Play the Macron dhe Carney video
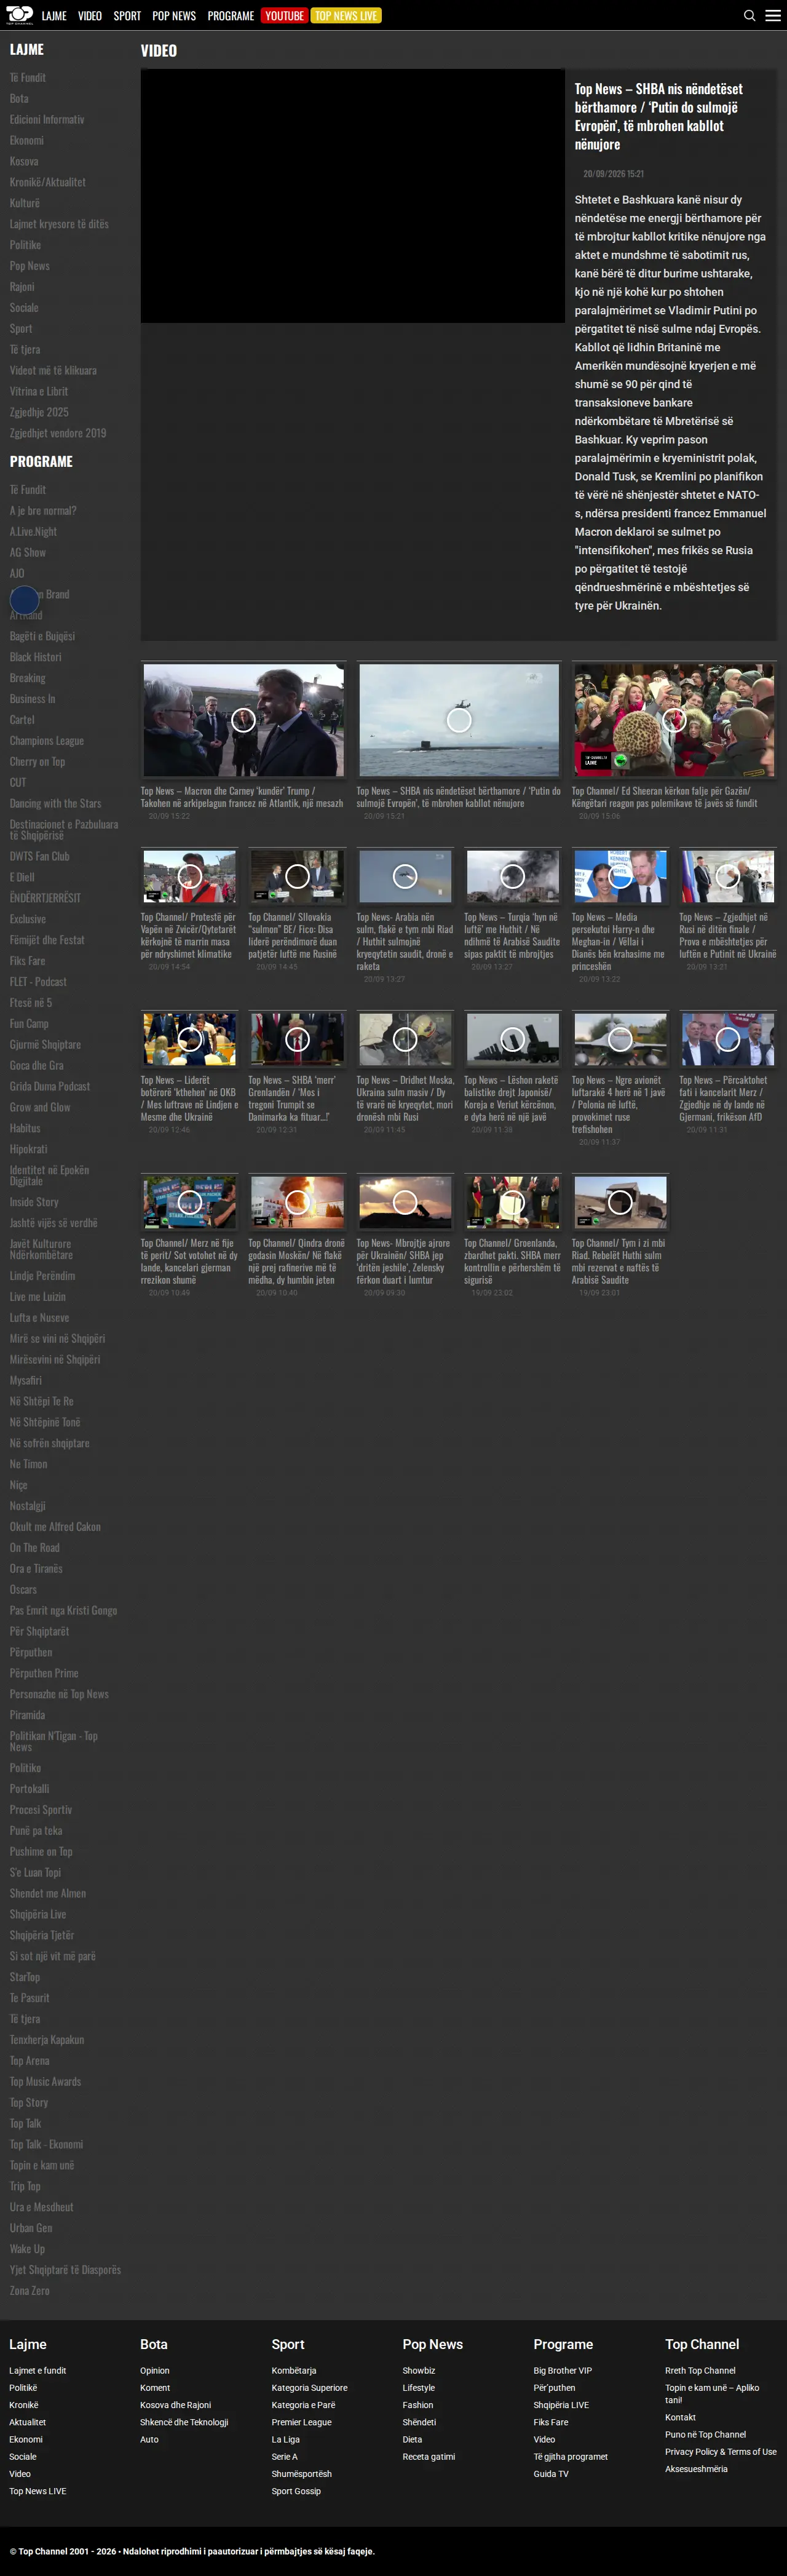Screen dimensions: 787x2576 pos(243,720)
